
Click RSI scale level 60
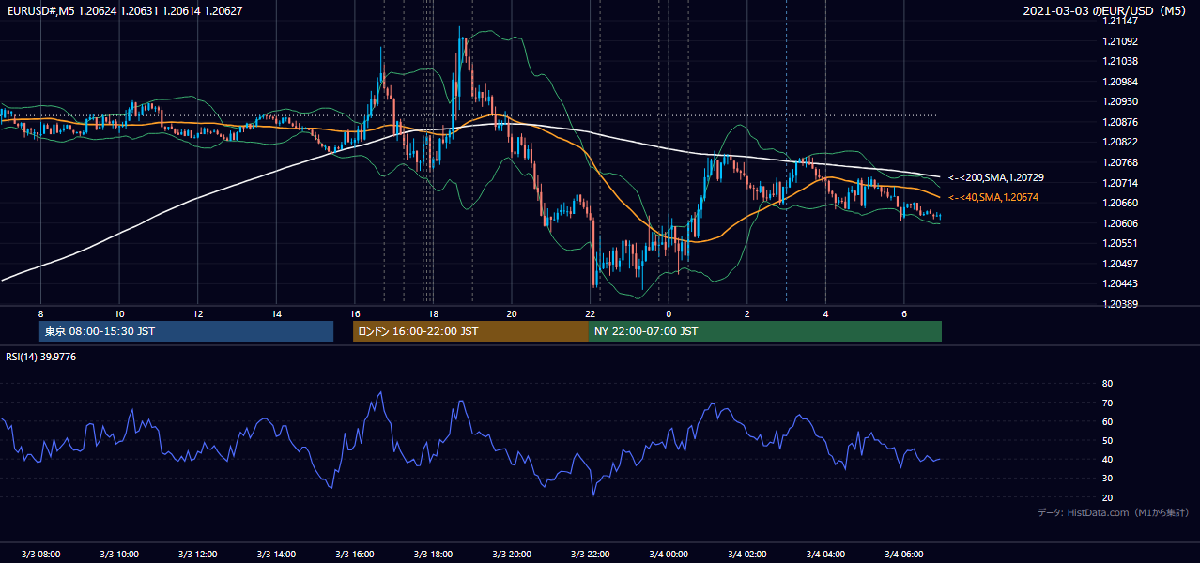[1107, 421]
